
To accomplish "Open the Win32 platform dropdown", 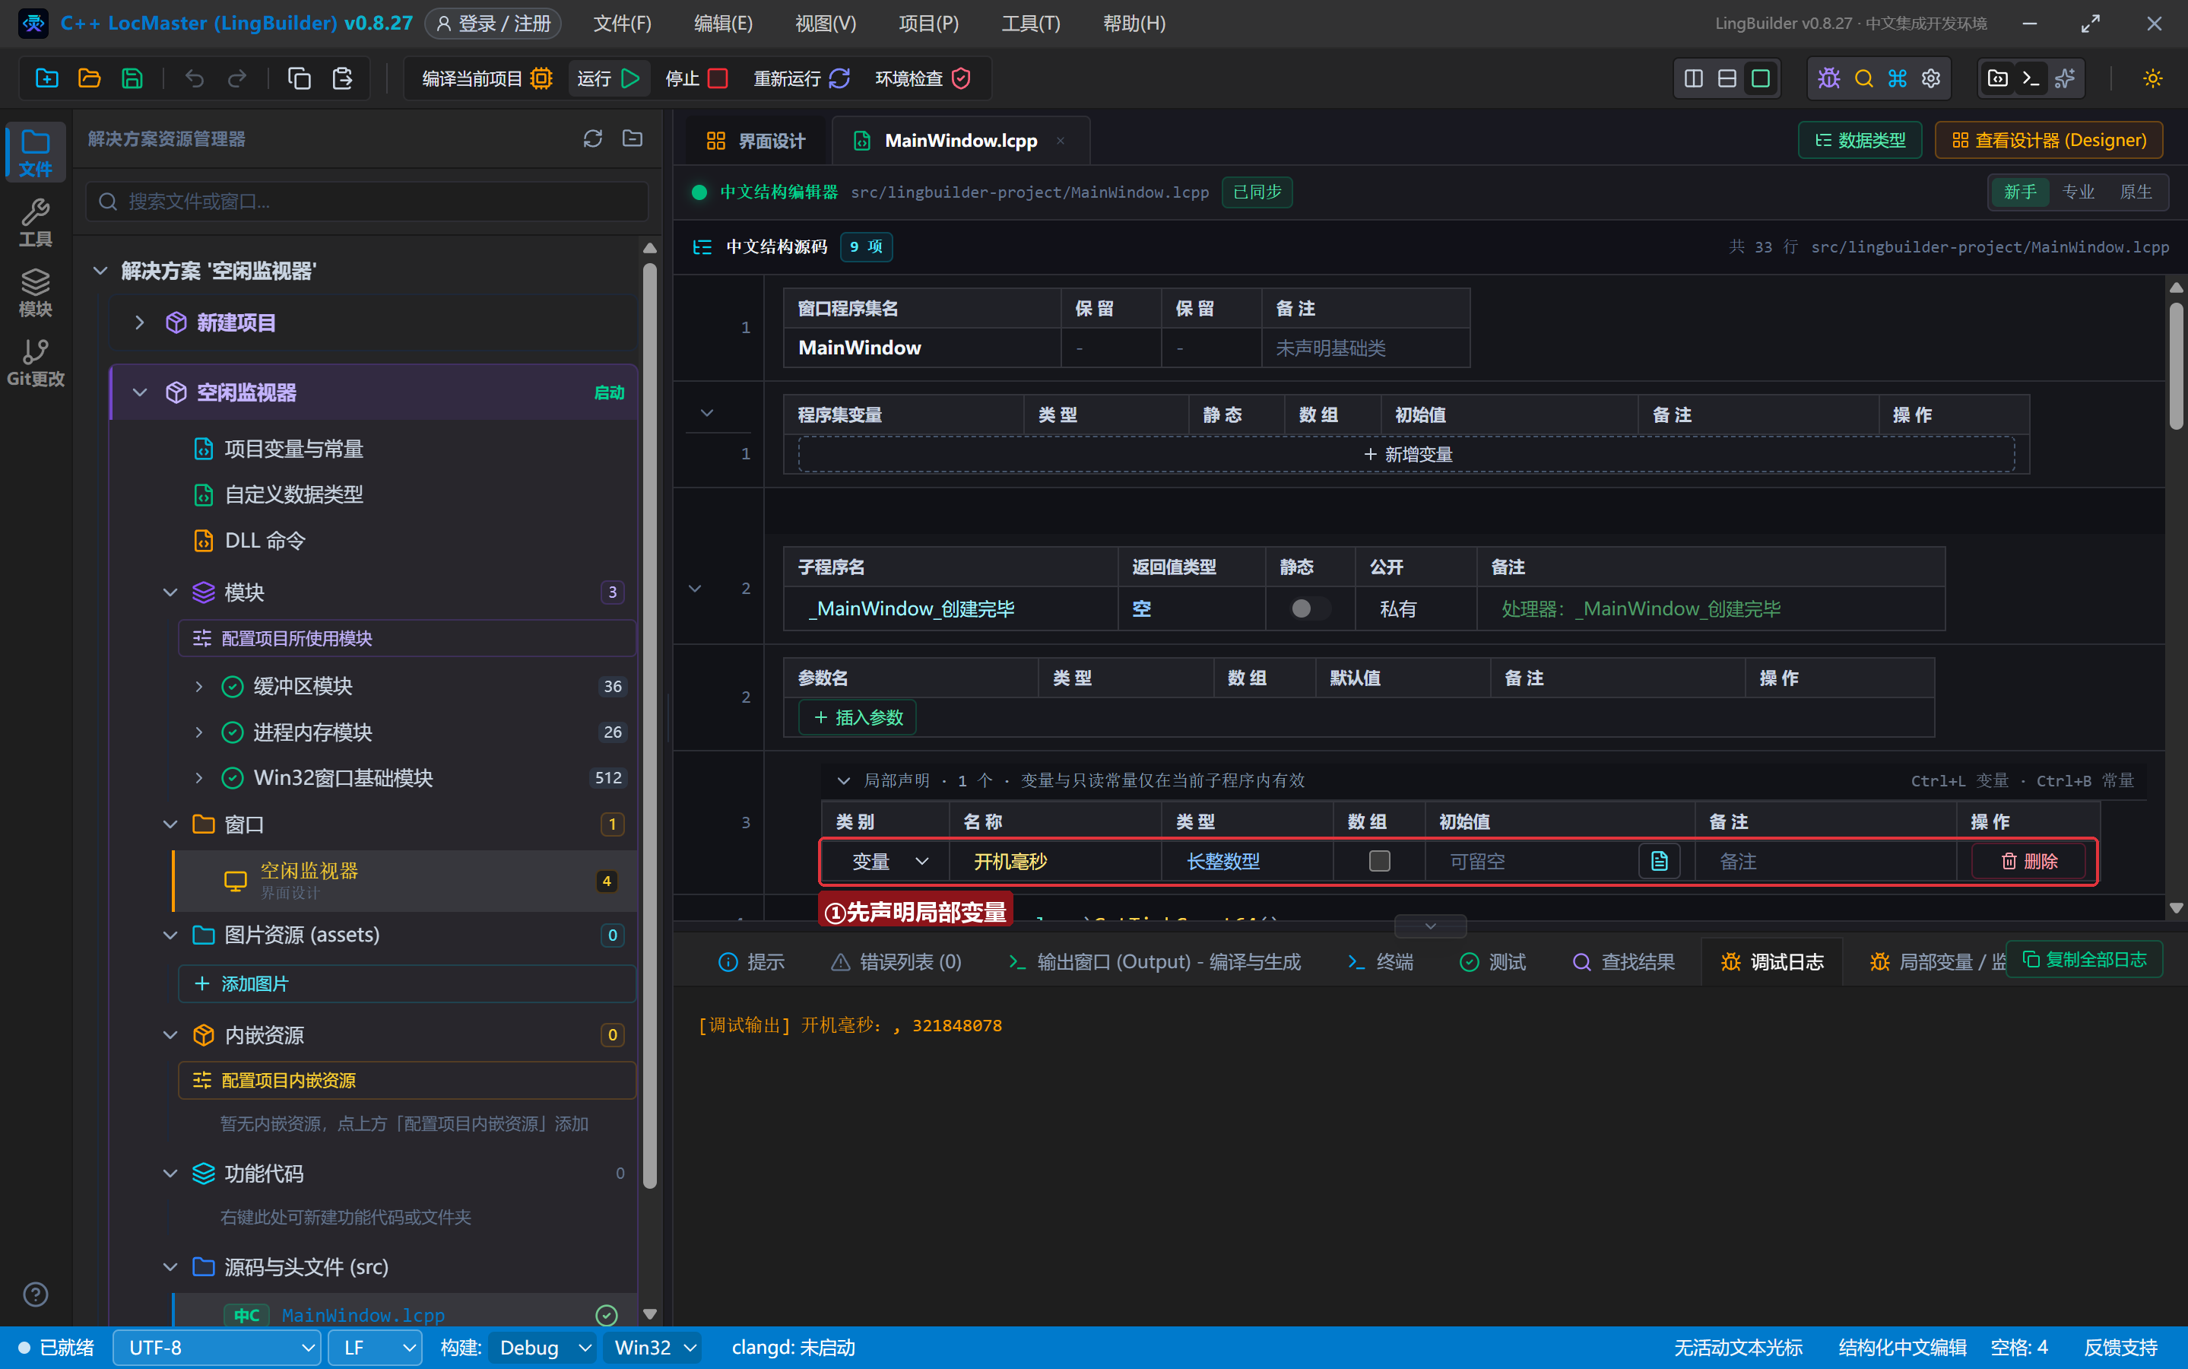I will pyautogui.click(x=653, y=1348).
